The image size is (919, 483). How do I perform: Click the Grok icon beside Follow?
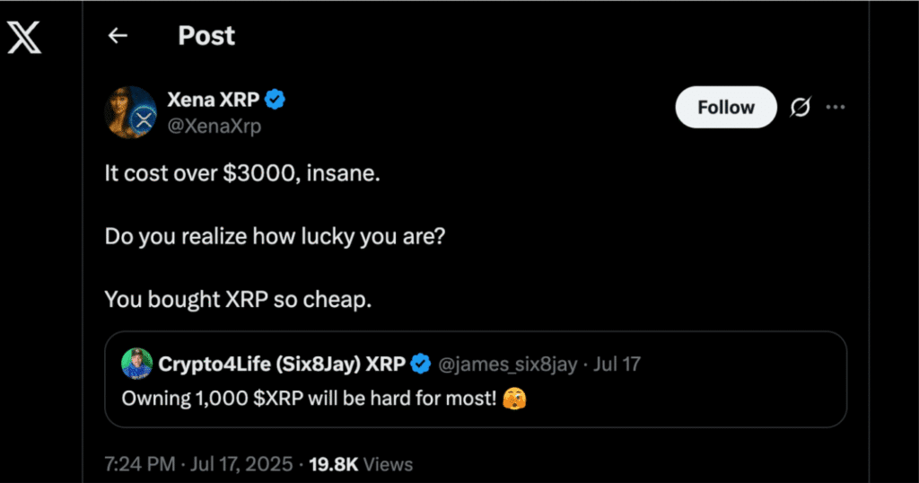(800, 108)
